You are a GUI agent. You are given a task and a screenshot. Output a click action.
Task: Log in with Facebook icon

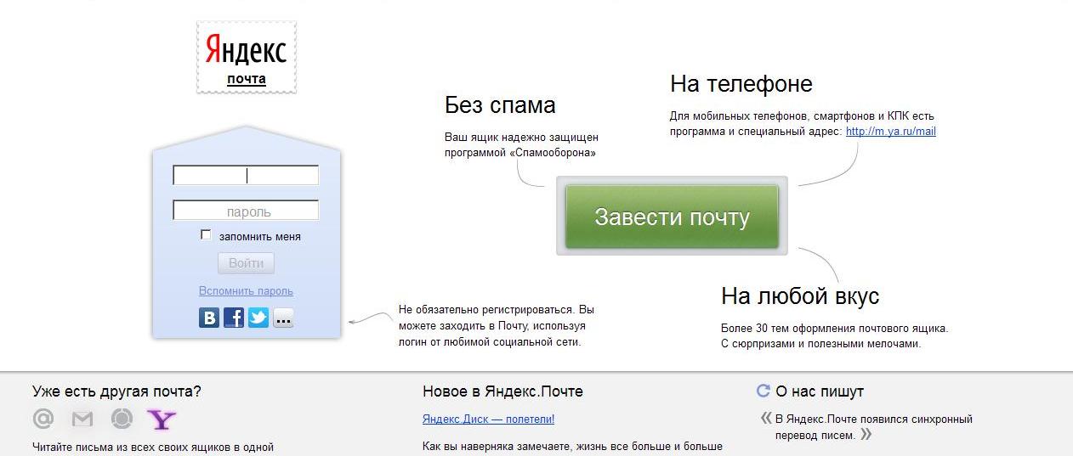point(234,318)
